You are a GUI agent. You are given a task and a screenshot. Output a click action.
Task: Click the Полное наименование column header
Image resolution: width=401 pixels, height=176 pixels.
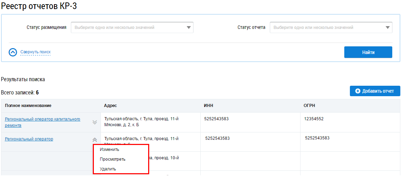[28, 106]
